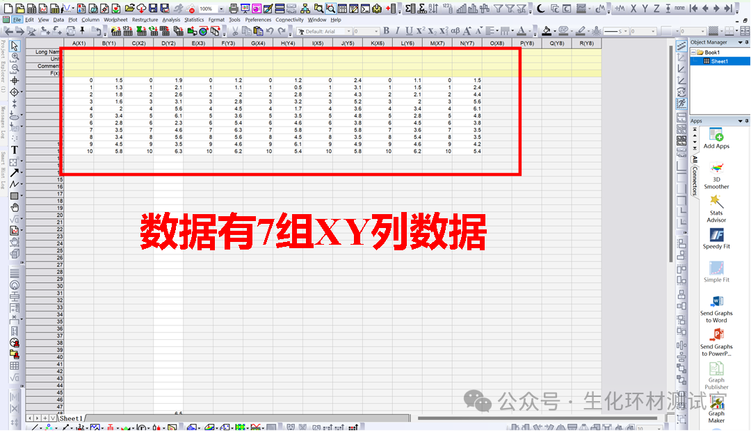Image resolution: width=751 pixels, height=431 pixels.
Task: Click the Statistics on Columns sigma icon
Action: tap(410, 8)
